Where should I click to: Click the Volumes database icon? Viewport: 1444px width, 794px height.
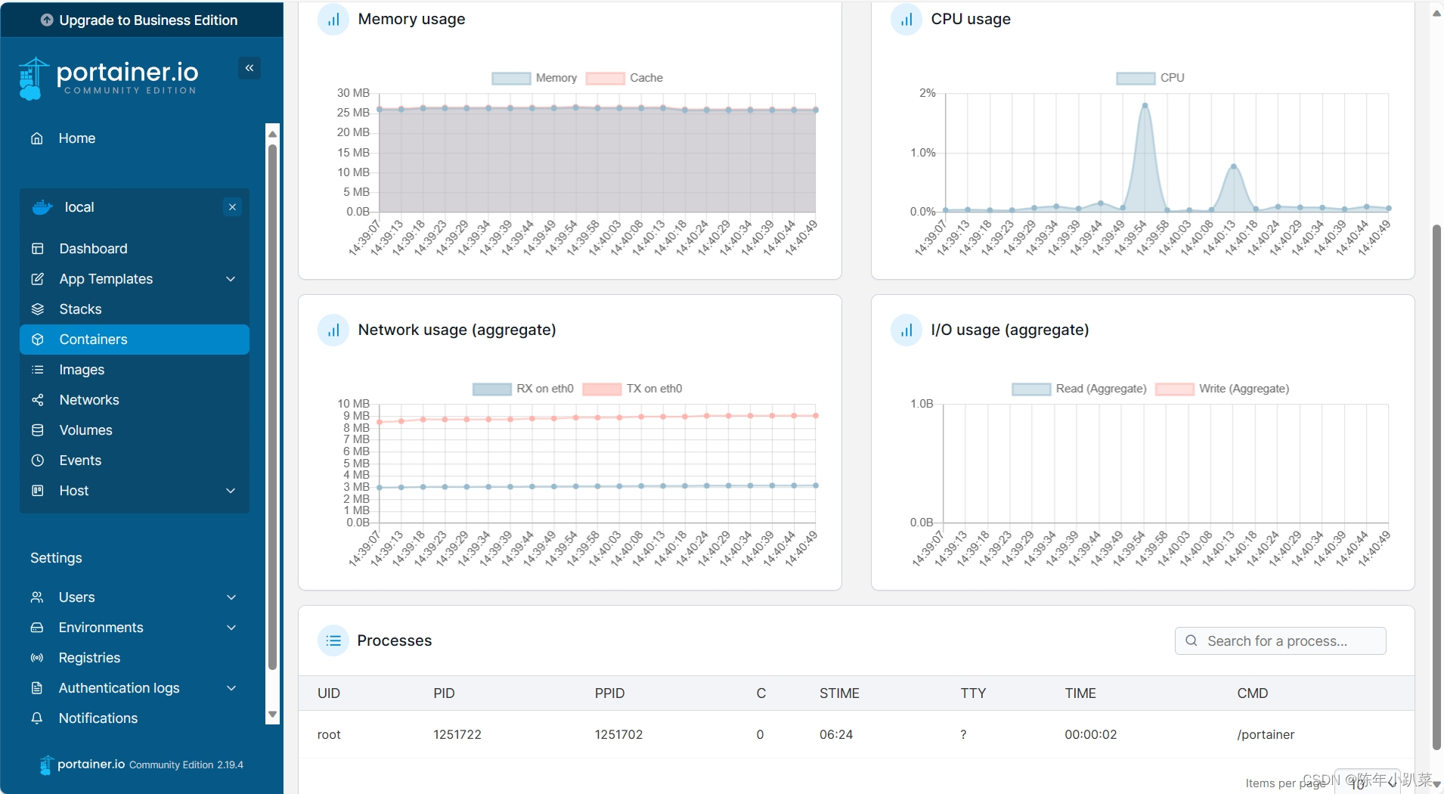(38, 430)
